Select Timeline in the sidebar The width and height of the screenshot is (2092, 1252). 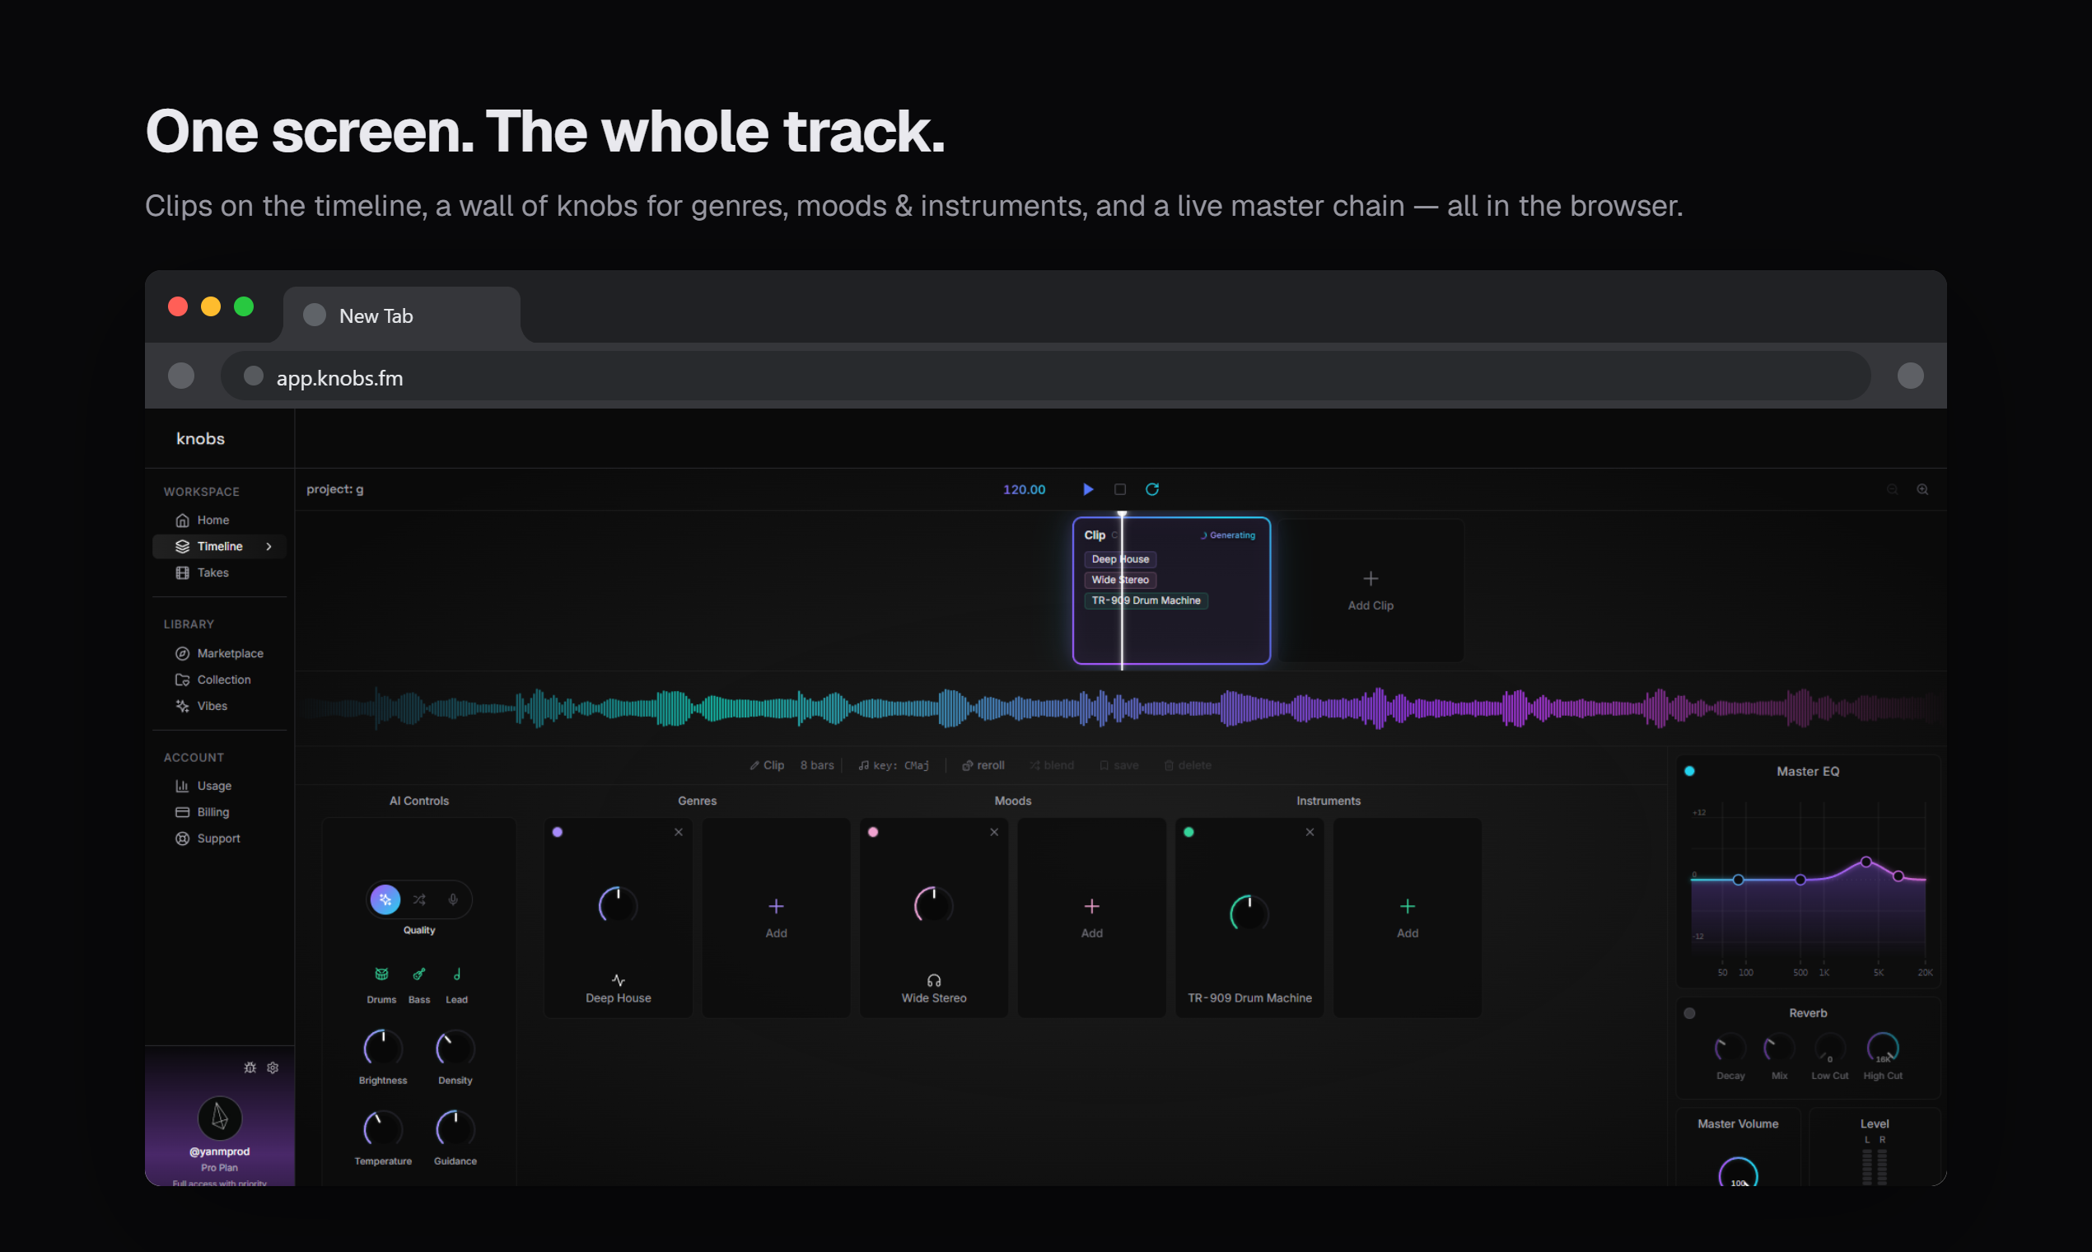(219, 546)
